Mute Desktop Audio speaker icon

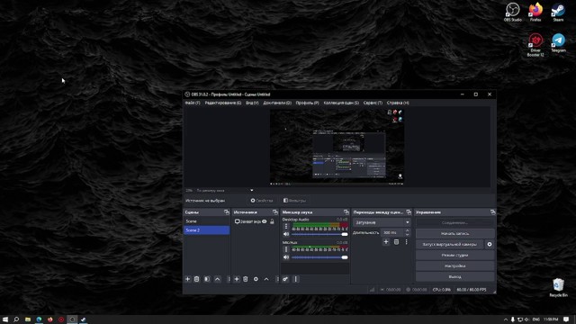286,234
